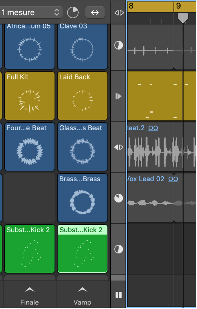Viewport: 197px width, 309px height.
Task: Select the highlighted Subst...Kick 2 cell
Action: pos(83,249)
